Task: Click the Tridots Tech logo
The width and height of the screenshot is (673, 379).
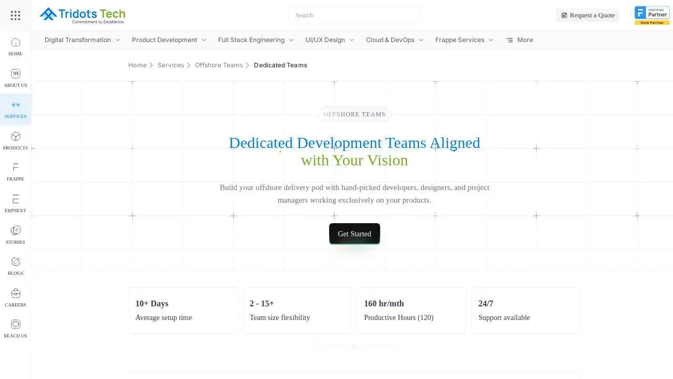Action: tap(83, 15)
